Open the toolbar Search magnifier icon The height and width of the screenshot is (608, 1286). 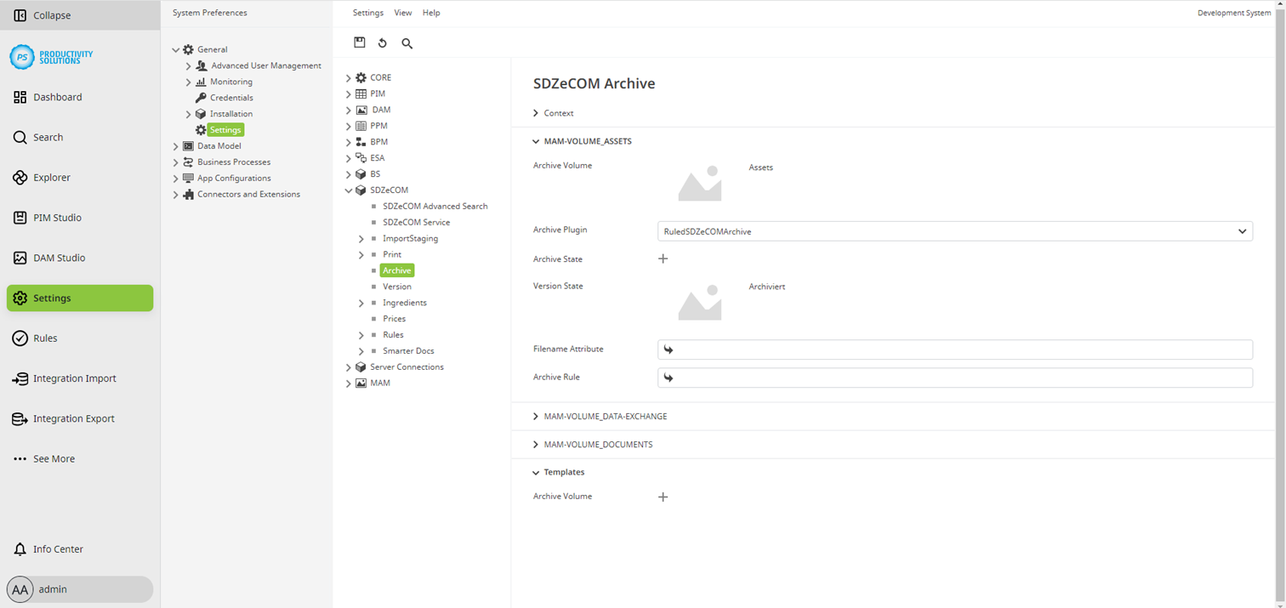pyautogui.click(x=407, y=43)
